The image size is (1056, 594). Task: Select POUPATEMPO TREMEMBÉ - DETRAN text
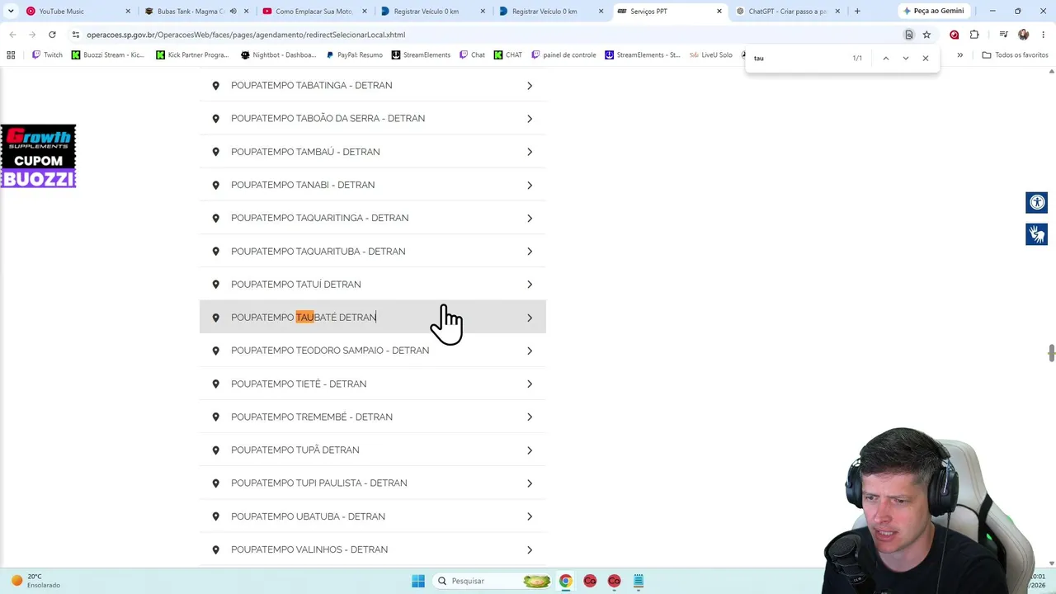(312, 417)
